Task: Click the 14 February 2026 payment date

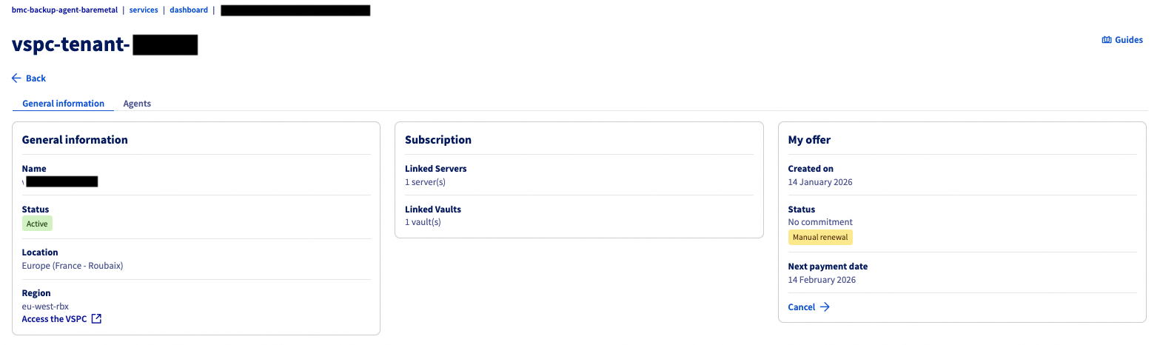Action: click(822, 280)
